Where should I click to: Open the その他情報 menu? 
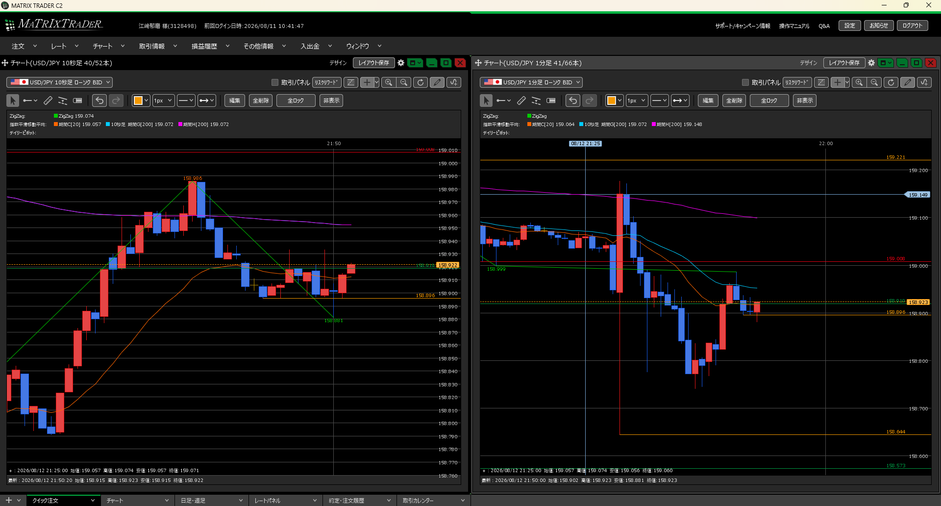coord(265,46)
